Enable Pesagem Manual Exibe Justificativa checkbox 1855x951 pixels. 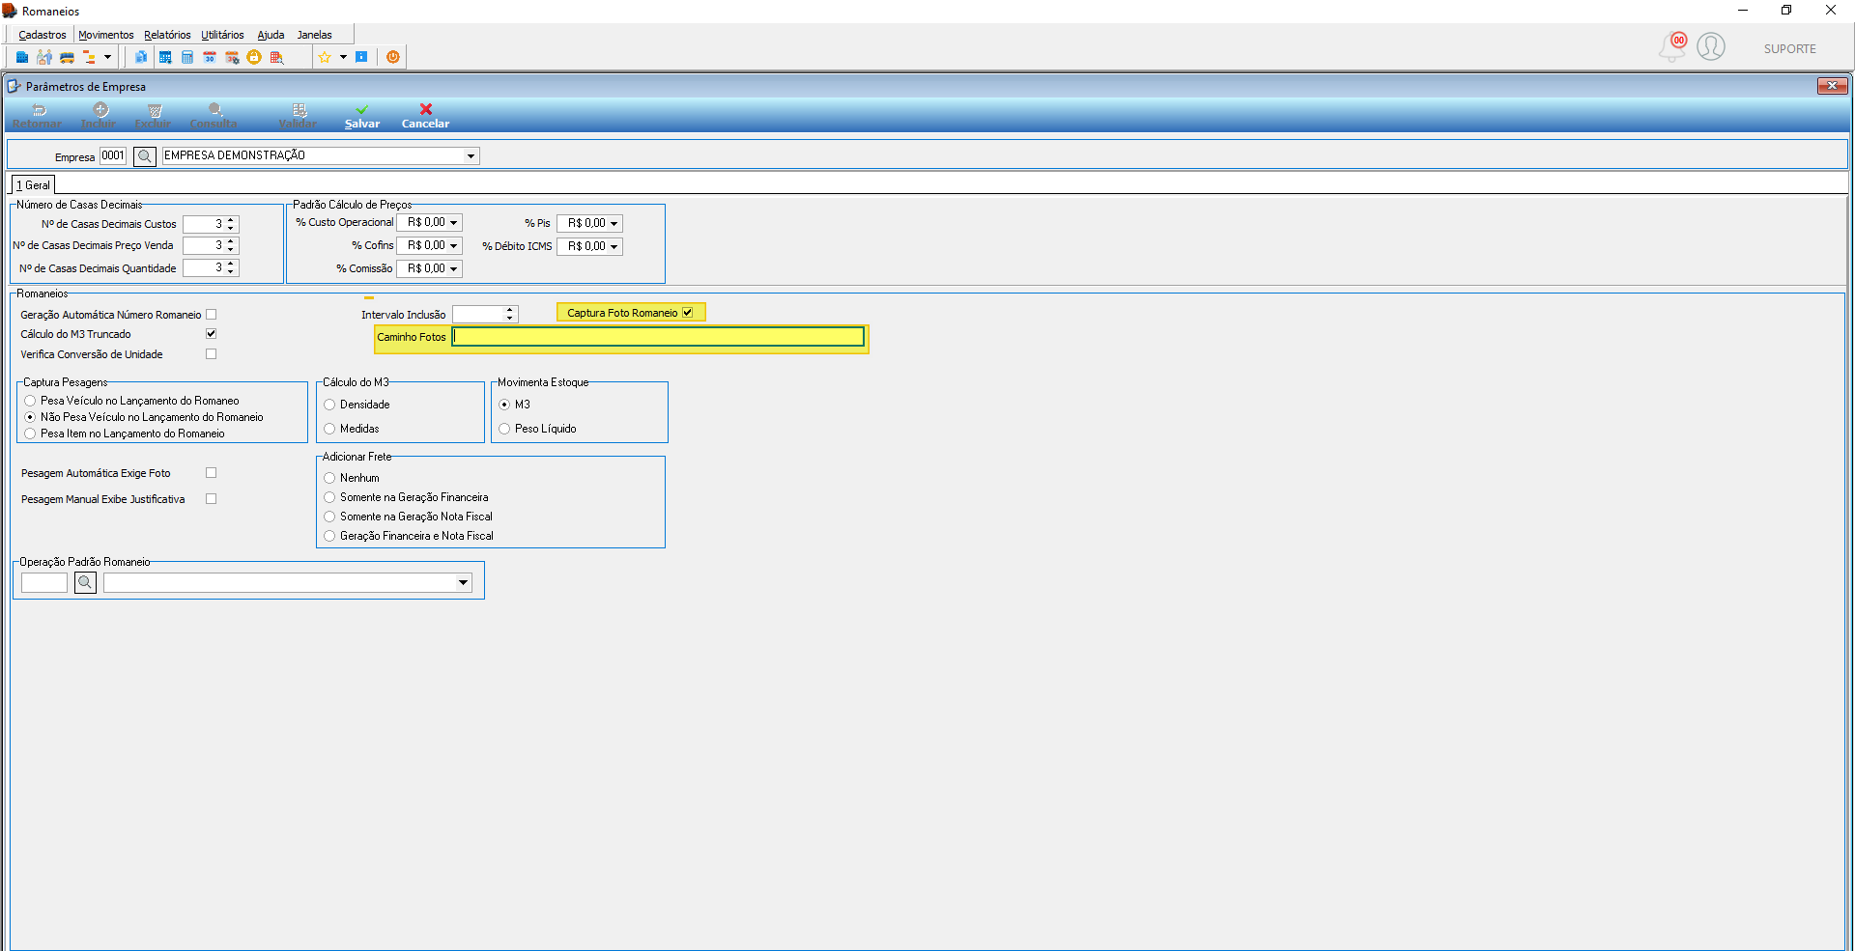click(x=212, y=499)
